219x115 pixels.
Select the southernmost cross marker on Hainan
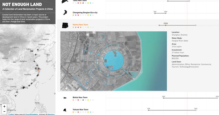click(16, 96)
